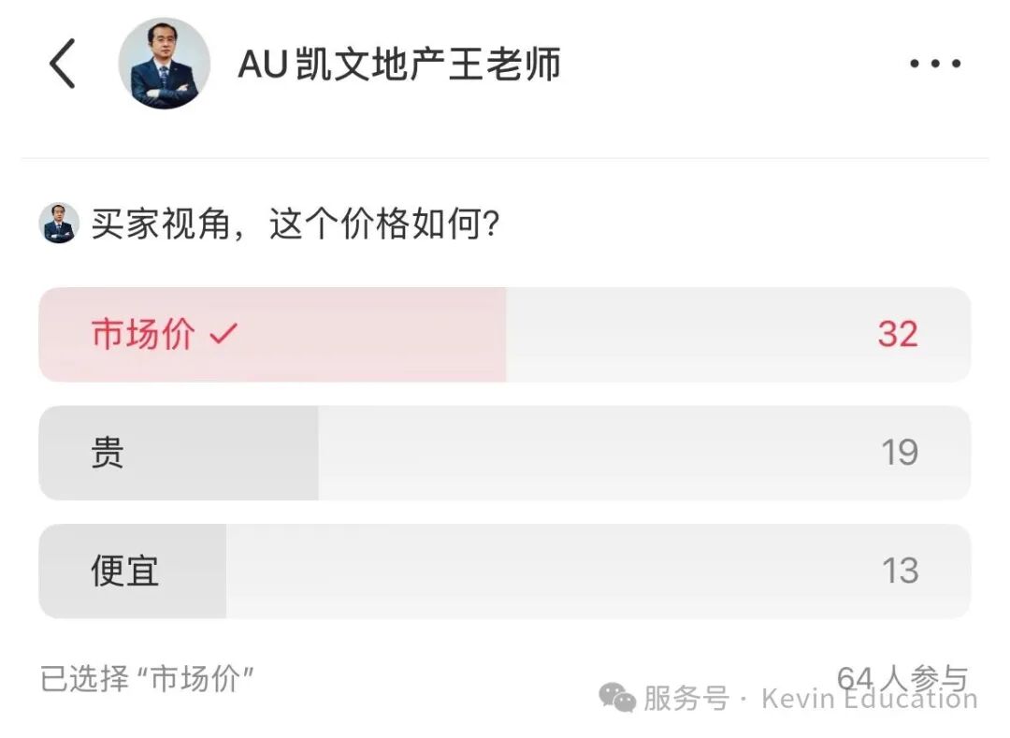The height and width of the screenshot is (738, 1010).
Task: Click the vote count 19 beside 贵
Action: click(x=901, y=453)
